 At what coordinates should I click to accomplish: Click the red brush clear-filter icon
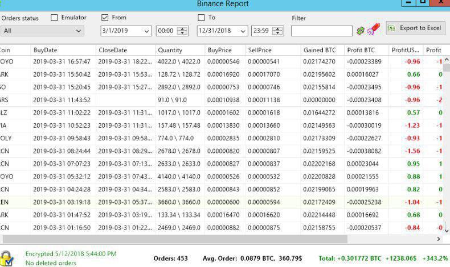coord(373,29)
